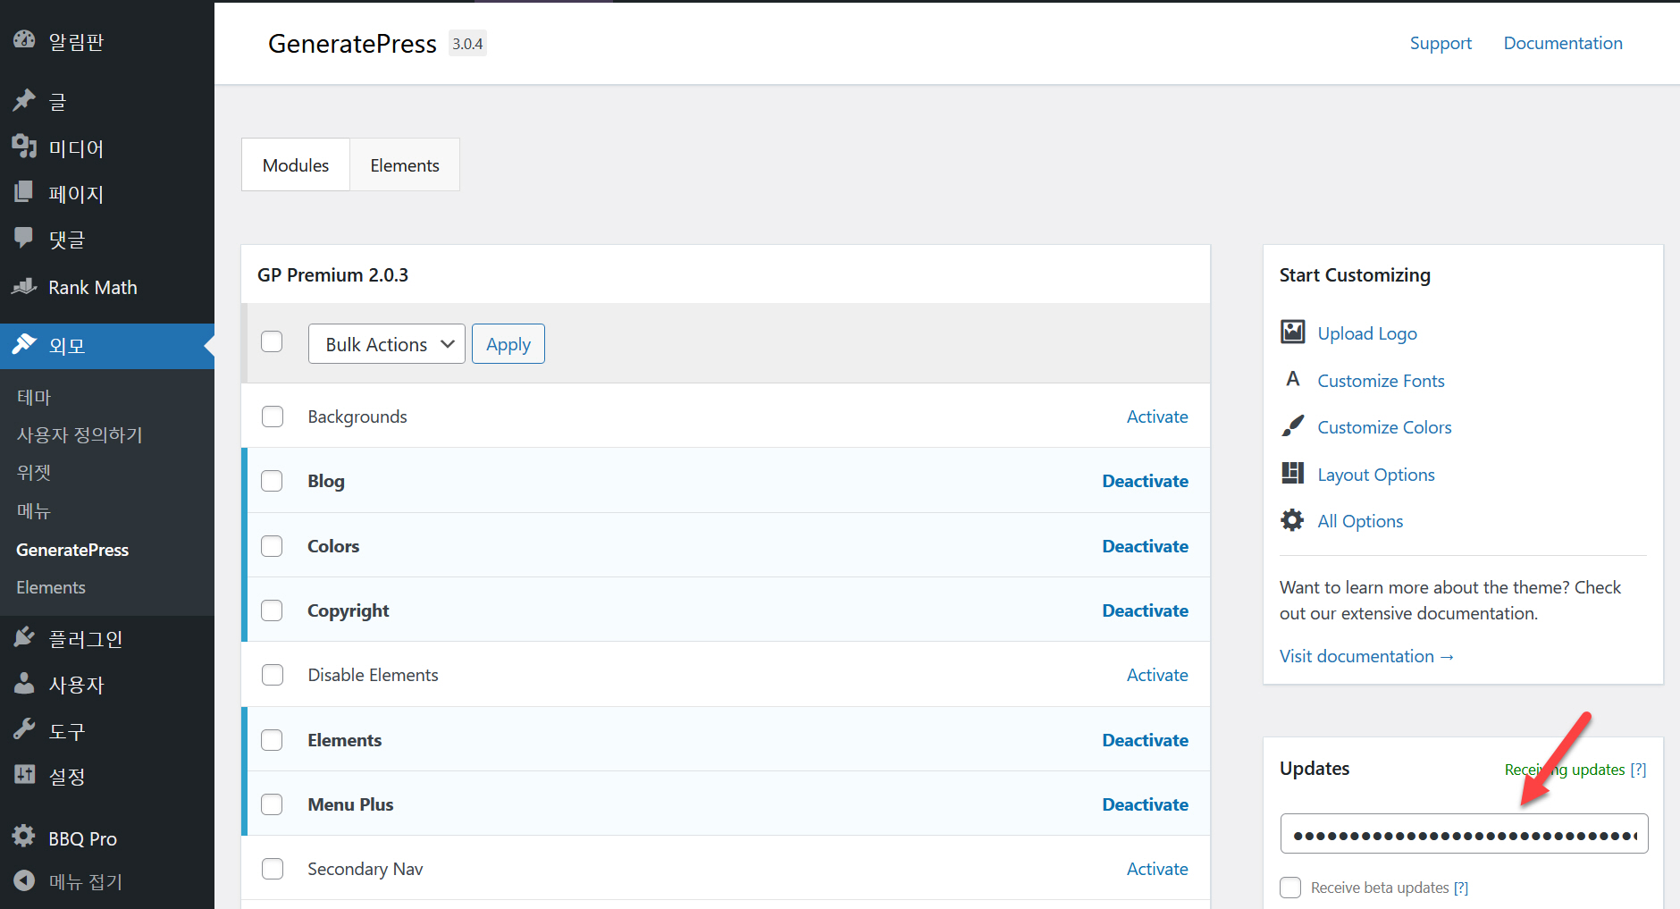Deactivate the Copyright module
This screenshot has height=909, width=1680.
click(x=1145, y=610)
